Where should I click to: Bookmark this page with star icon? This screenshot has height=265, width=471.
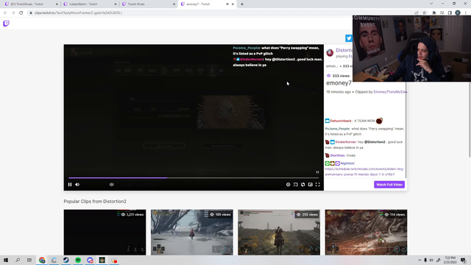(424, 13)
